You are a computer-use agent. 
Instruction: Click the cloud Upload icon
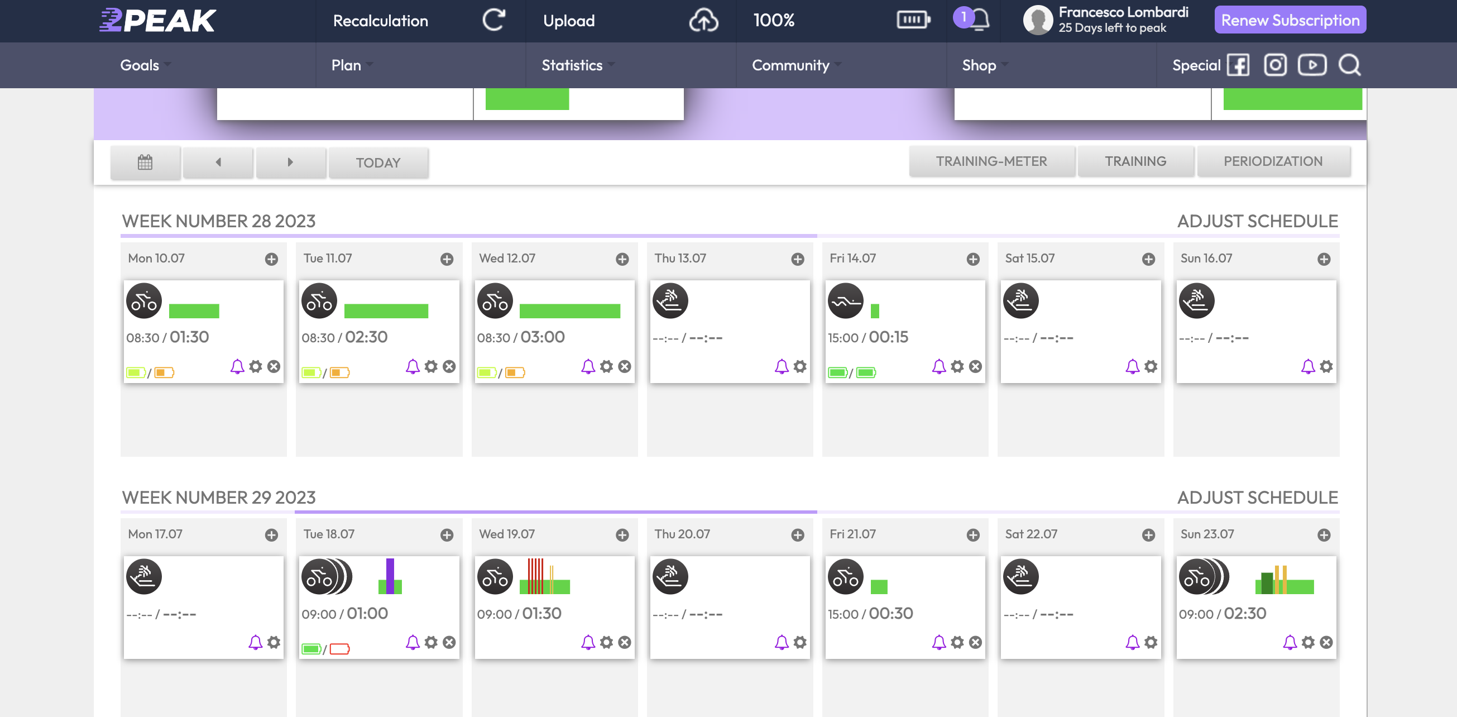click(x=703, y=20)
